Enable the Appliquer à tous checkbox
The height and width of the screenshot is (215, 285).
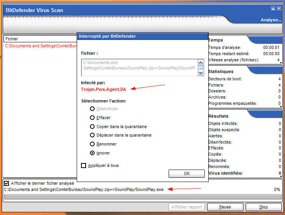point(83,165)
